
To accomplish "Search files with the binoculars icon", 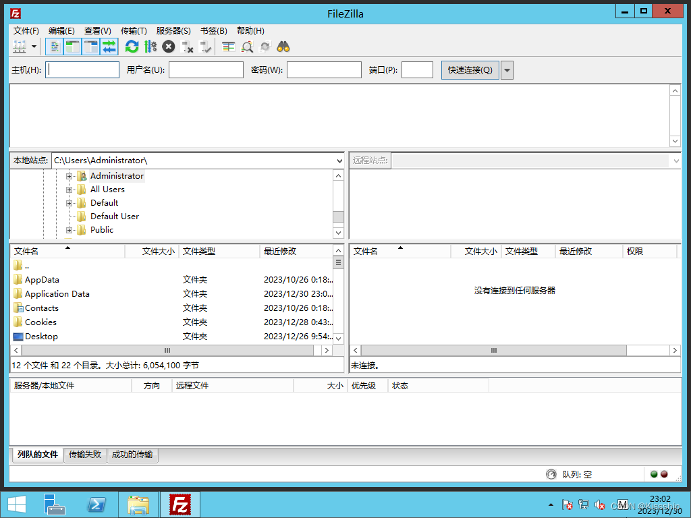I will point(283,47).
